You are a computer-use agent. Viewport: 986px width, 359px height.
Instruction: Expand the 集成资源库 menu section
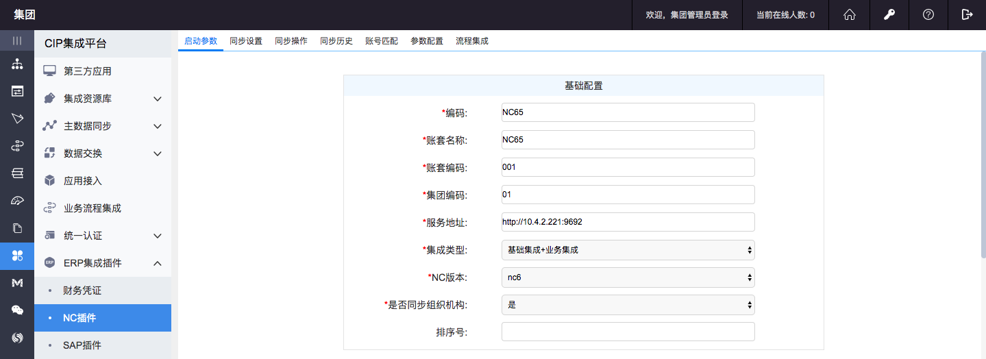click(x=103, y=99)
